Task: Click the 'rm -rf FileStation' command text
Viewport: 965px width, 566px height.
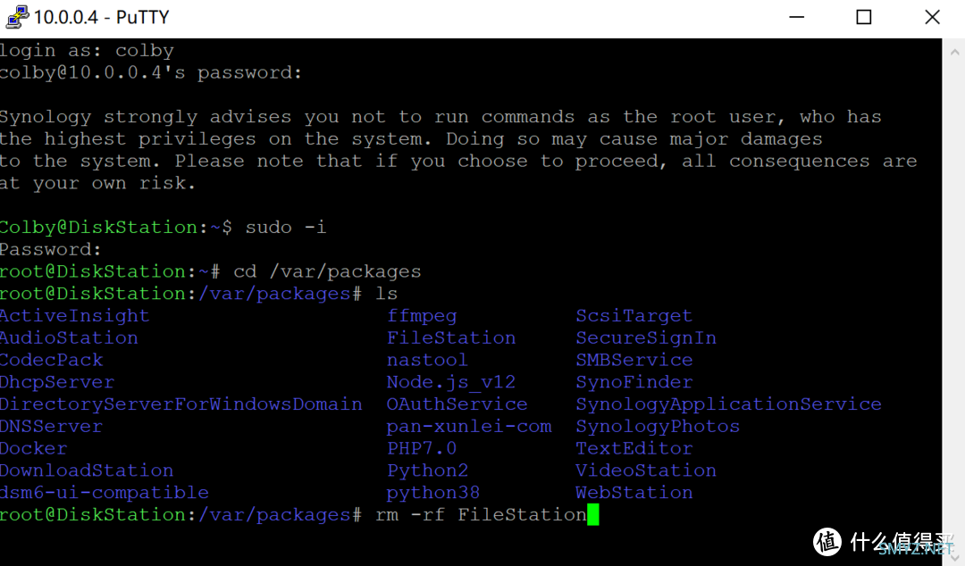Action: [x=481, y=515]
